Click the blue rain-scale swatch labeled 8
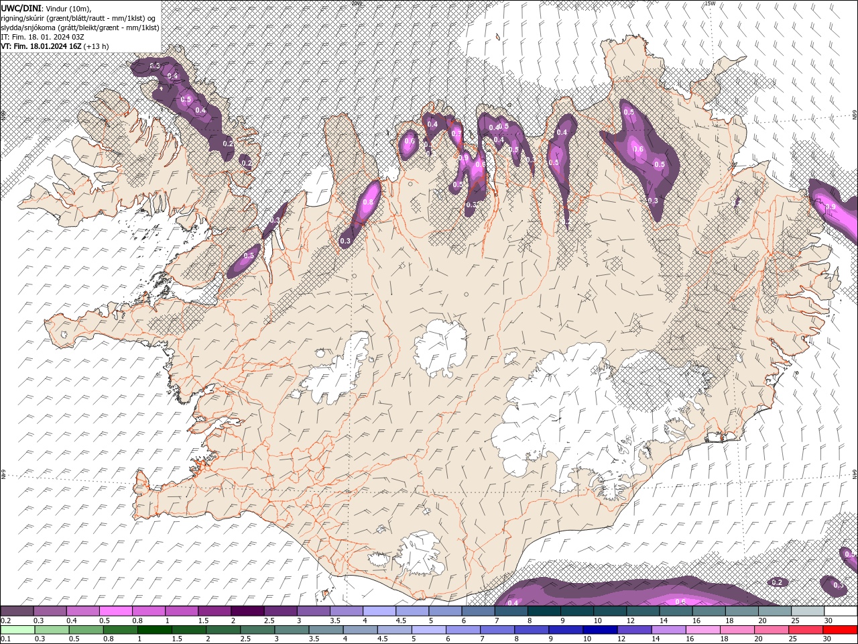Image resolution: width=858 pixels, height=644 pixels. point(532,630)
